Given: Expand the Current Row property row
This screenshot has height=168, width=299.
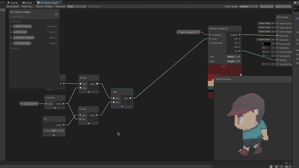Looking at the screenshot, I should (11, 43).
